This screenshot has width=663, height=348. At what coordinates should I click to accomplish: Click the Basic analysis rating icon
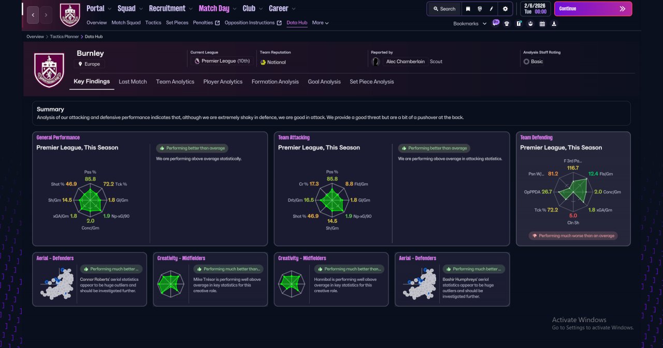[526, 62]
